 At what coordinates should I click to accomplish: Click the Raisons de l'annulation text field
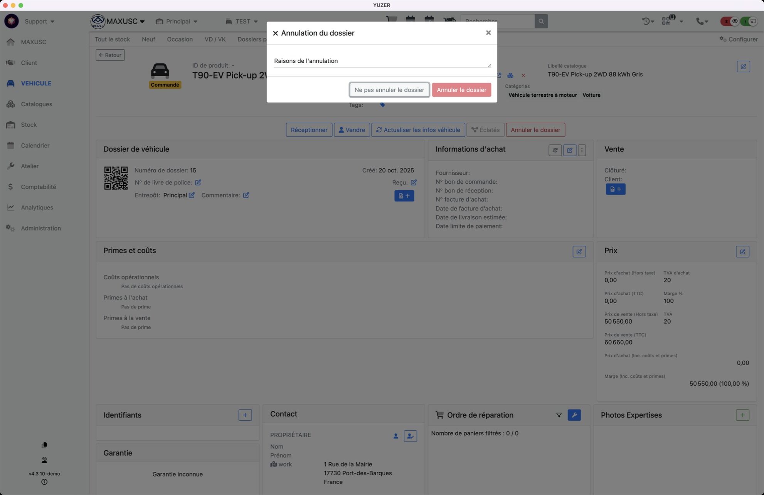pyautogui.click(x=381, y=61)
